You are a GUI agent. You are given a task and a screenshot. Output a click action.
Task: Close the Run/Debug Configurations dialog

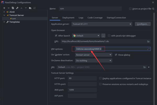[153, 2]
